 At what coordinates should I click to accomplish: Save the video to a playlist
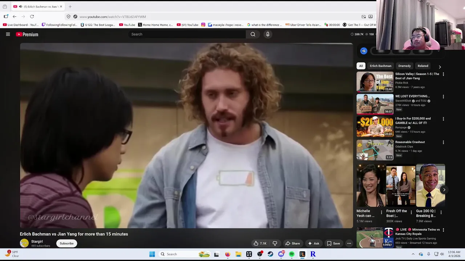tap(333, 243)
